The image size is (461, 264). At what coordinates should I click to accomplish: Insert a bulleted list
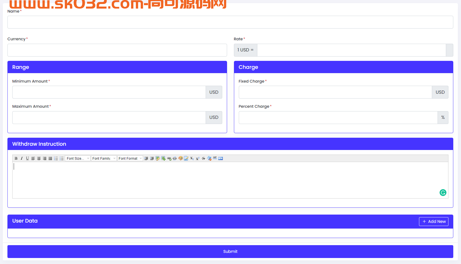coord(62,158)
